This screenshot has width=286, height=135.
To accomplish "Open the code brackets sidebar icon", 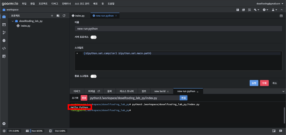I will (4, 48).
